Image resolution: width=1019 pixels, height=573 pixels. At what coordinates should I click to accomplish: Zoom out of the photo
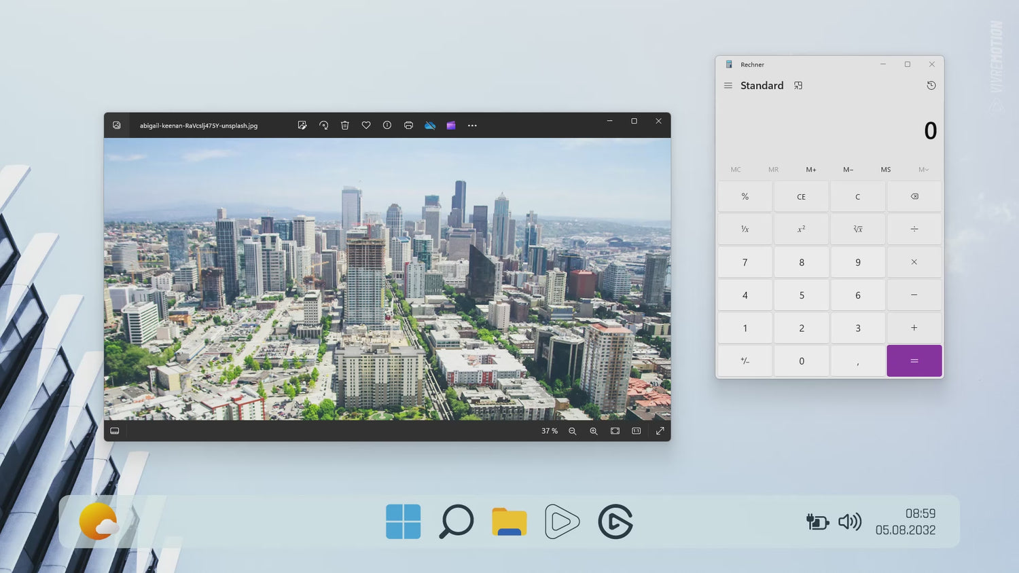click(x=573, y=431)
